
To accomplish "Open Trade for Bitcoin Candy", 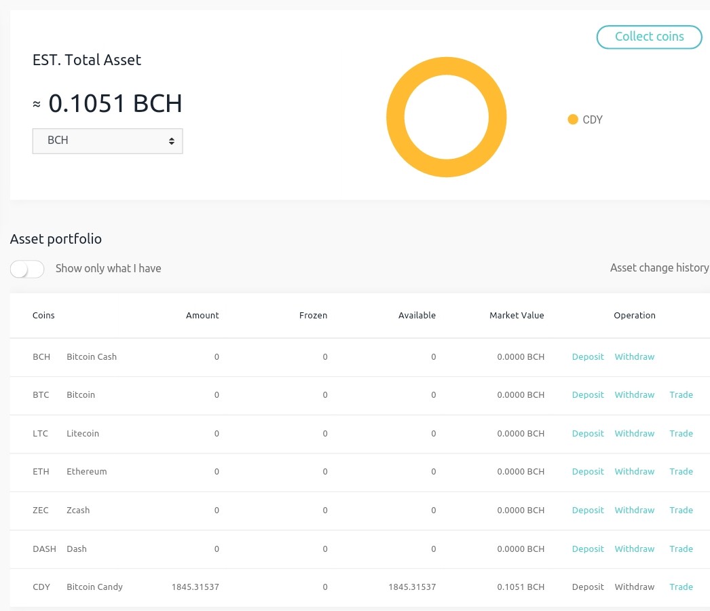I will pos(681,587).
